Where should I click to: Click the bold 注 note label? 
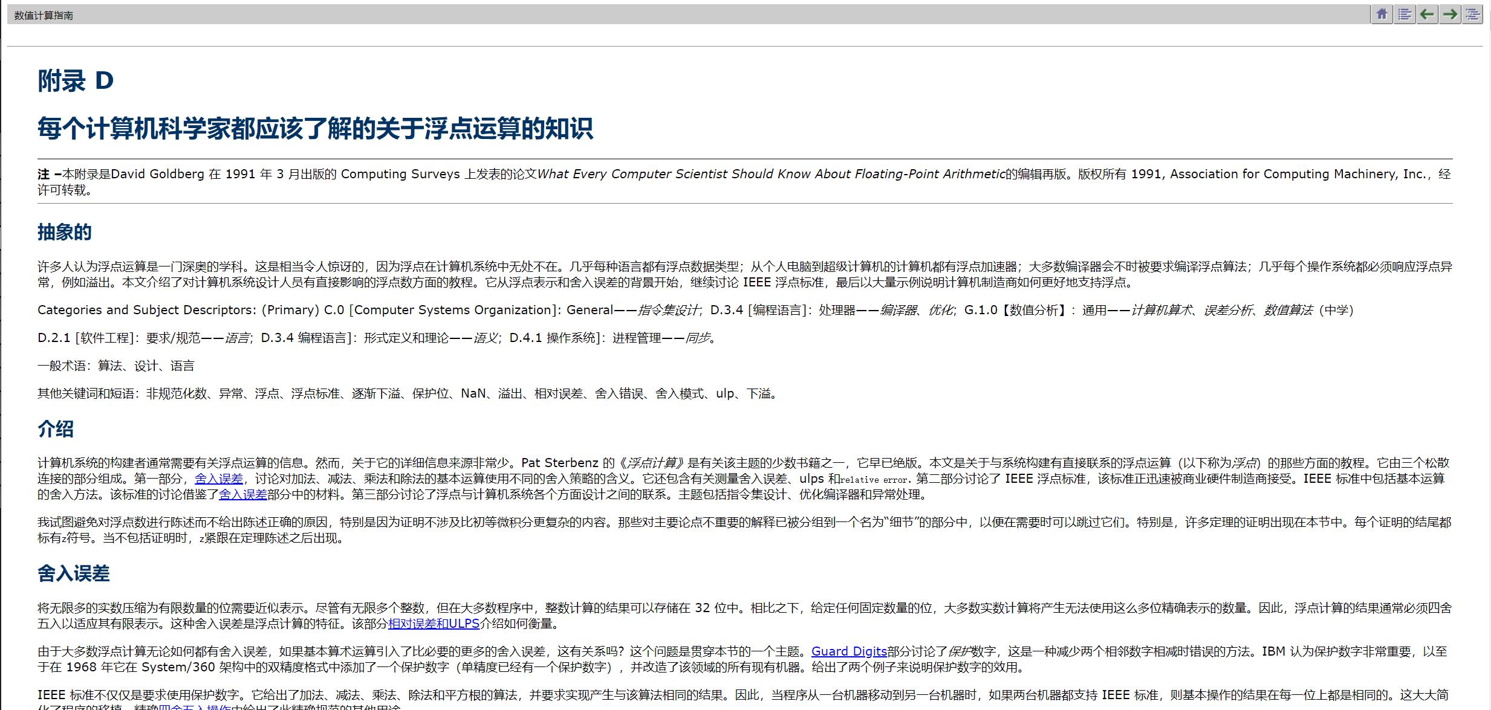44,174
